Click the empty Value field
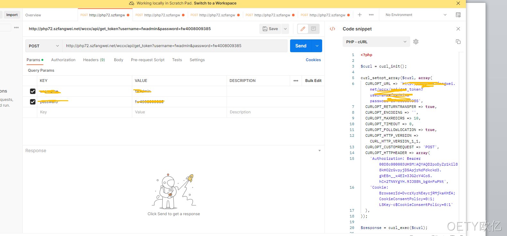 (179, 112)
